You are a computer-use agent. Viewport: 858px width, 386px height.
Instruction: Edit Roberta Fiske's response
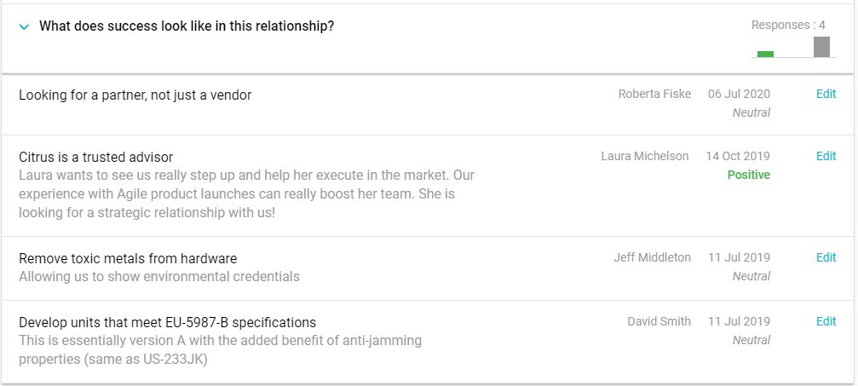point(826,94)
